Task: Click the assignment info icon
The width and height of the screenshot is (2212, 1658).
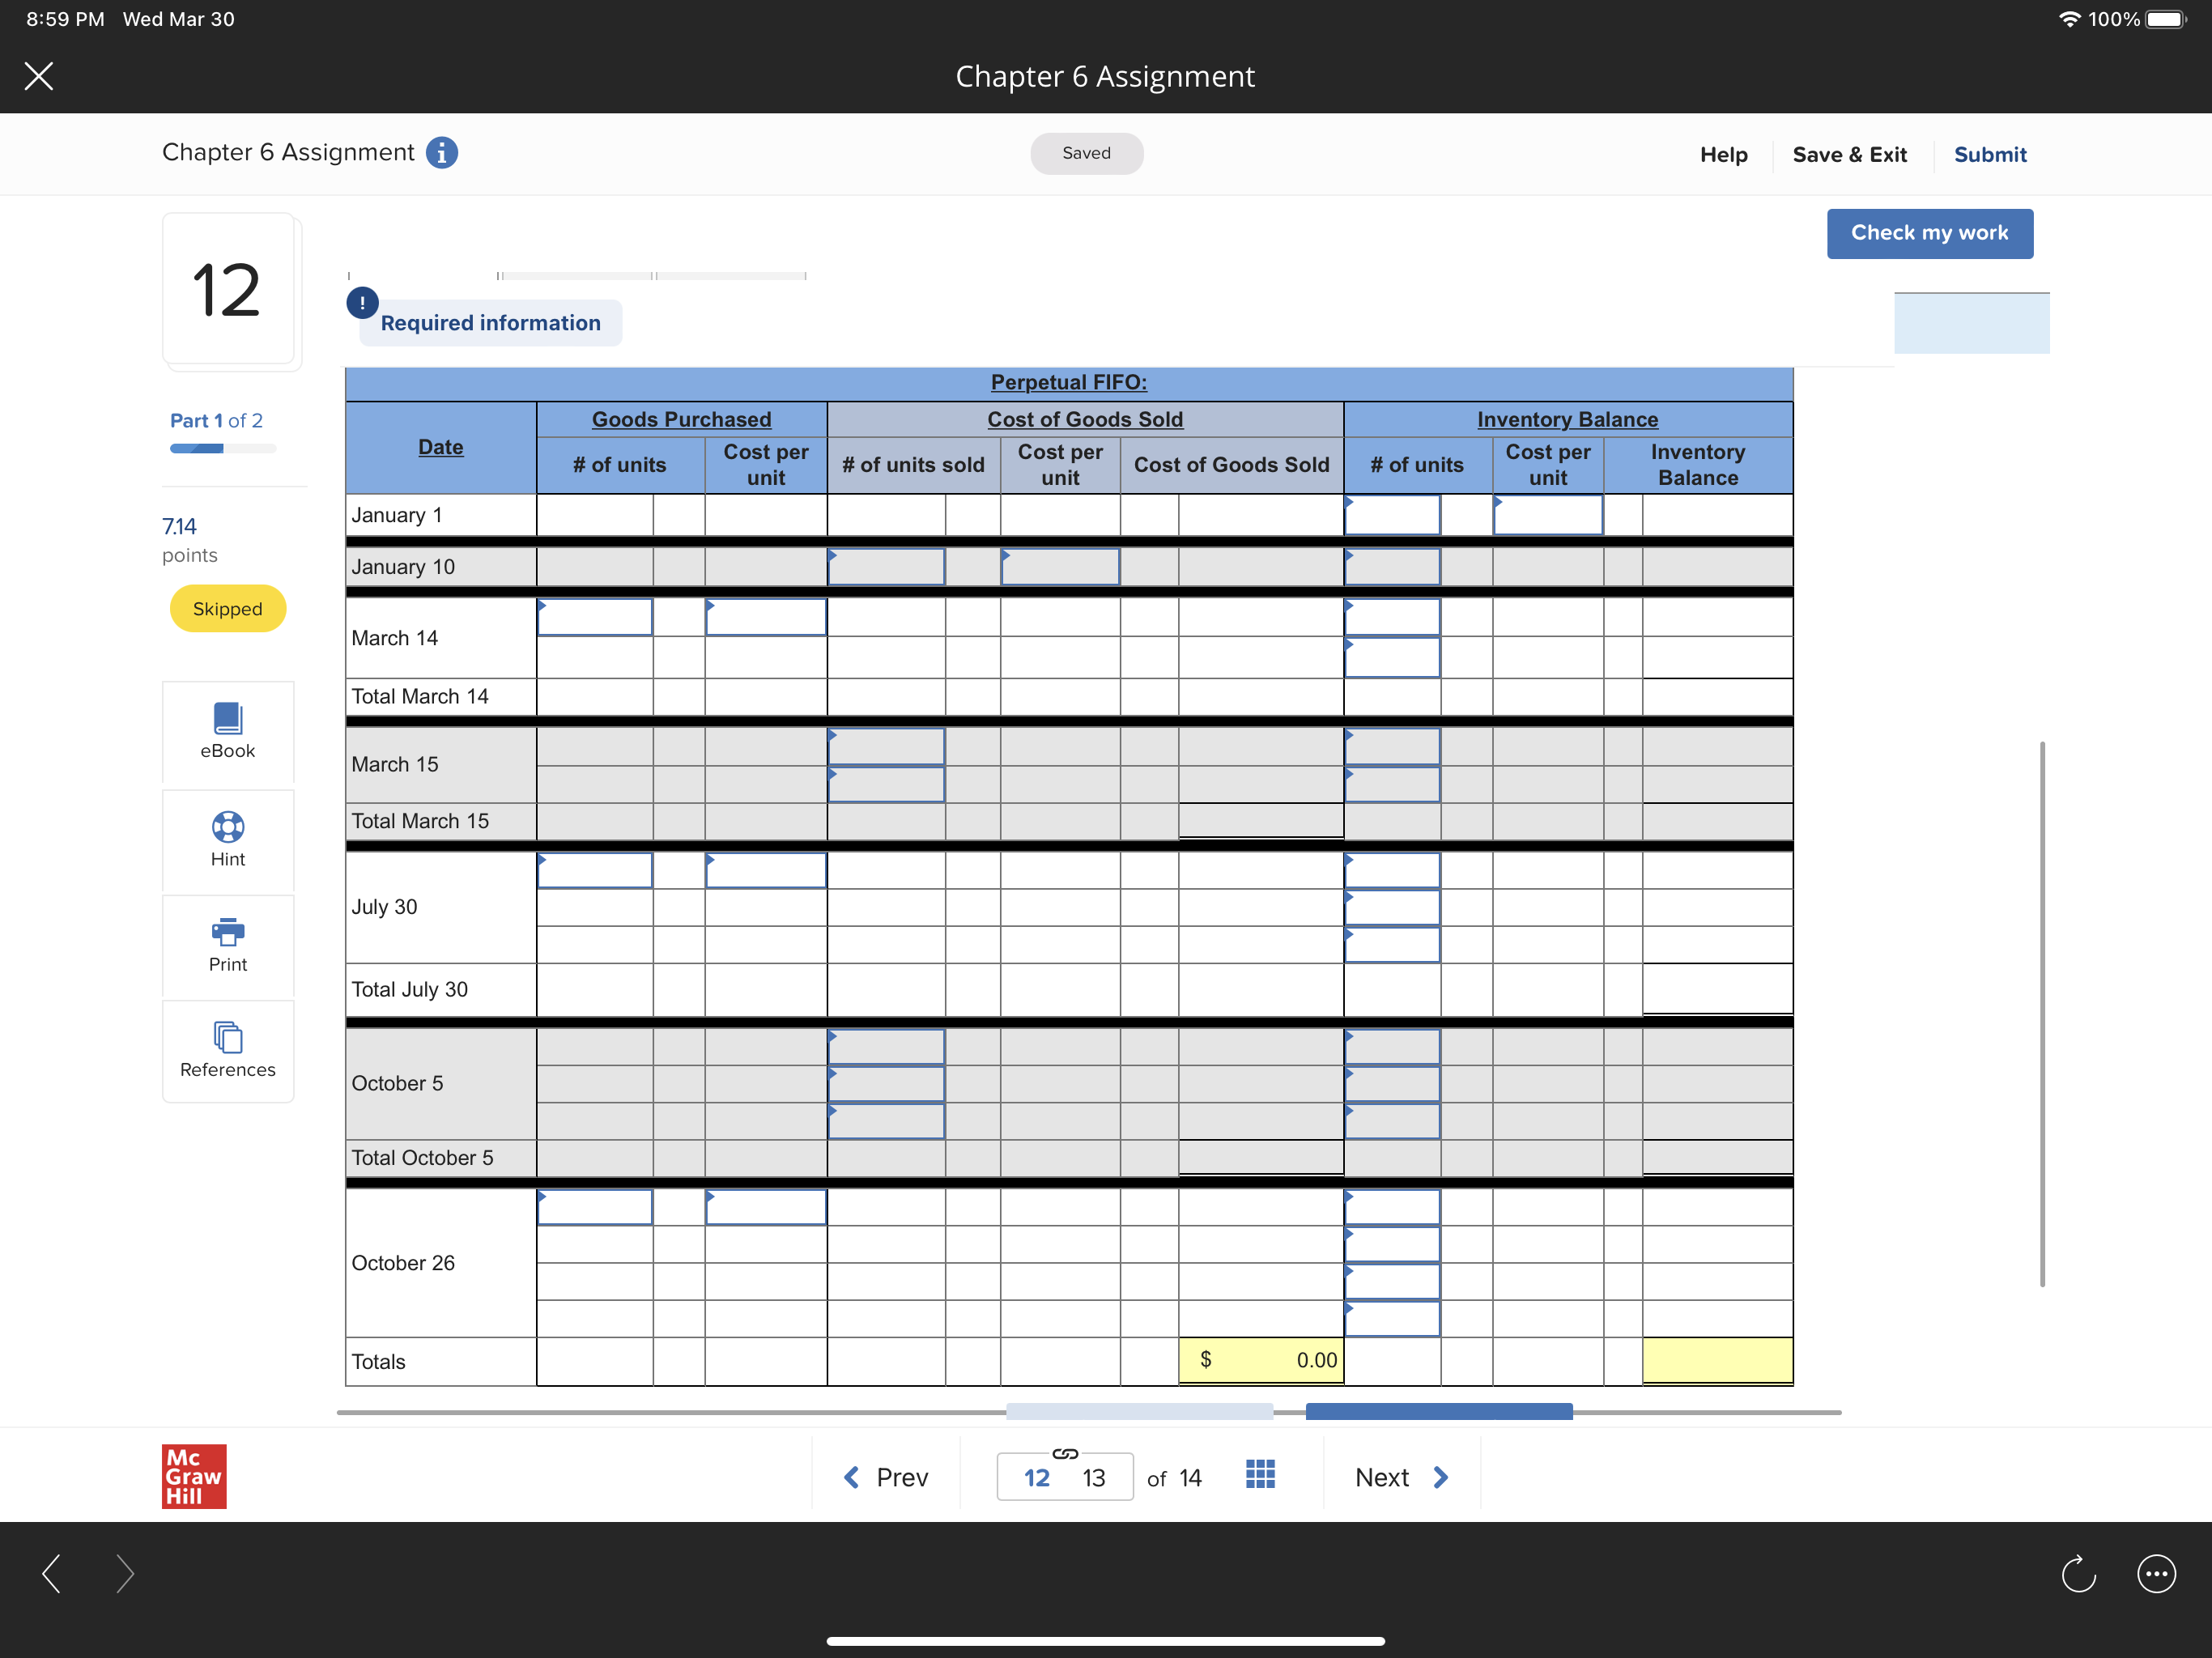Action: pyautogui.click(x=441, y=152)
